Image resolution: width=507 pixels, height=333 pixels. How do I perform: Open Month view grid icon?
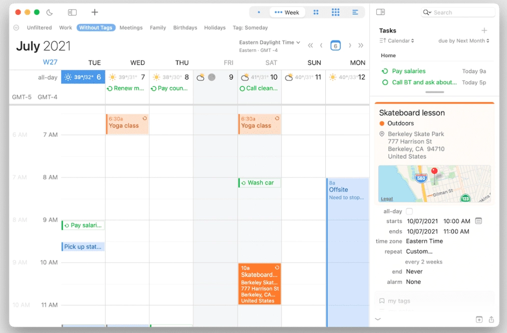point(316,12)
